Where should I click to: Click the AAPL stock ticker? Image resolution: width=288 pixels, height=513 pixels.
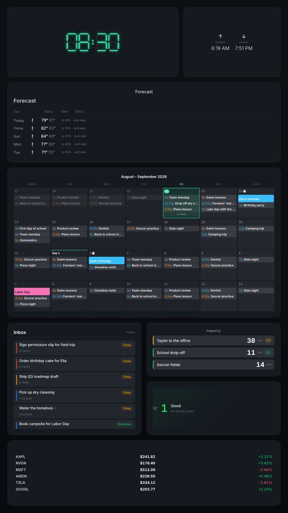click(x=21, y=457)
